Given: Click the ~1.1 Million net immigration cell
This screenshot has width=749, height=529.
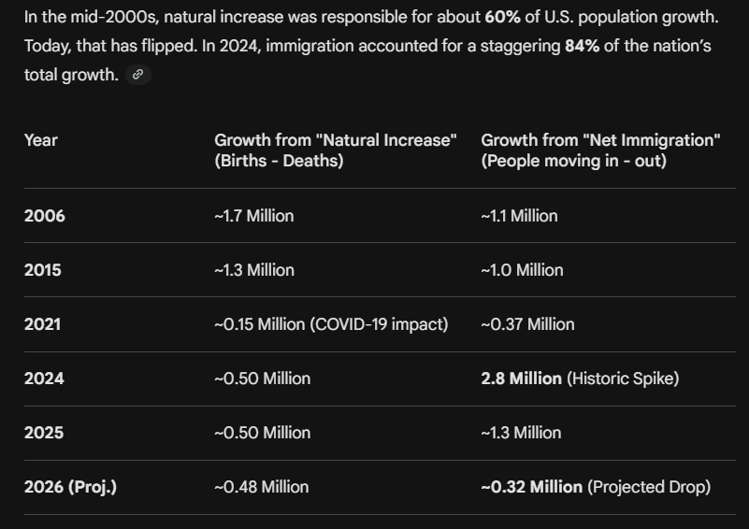Looking at the screenshot, I should 519,216.
